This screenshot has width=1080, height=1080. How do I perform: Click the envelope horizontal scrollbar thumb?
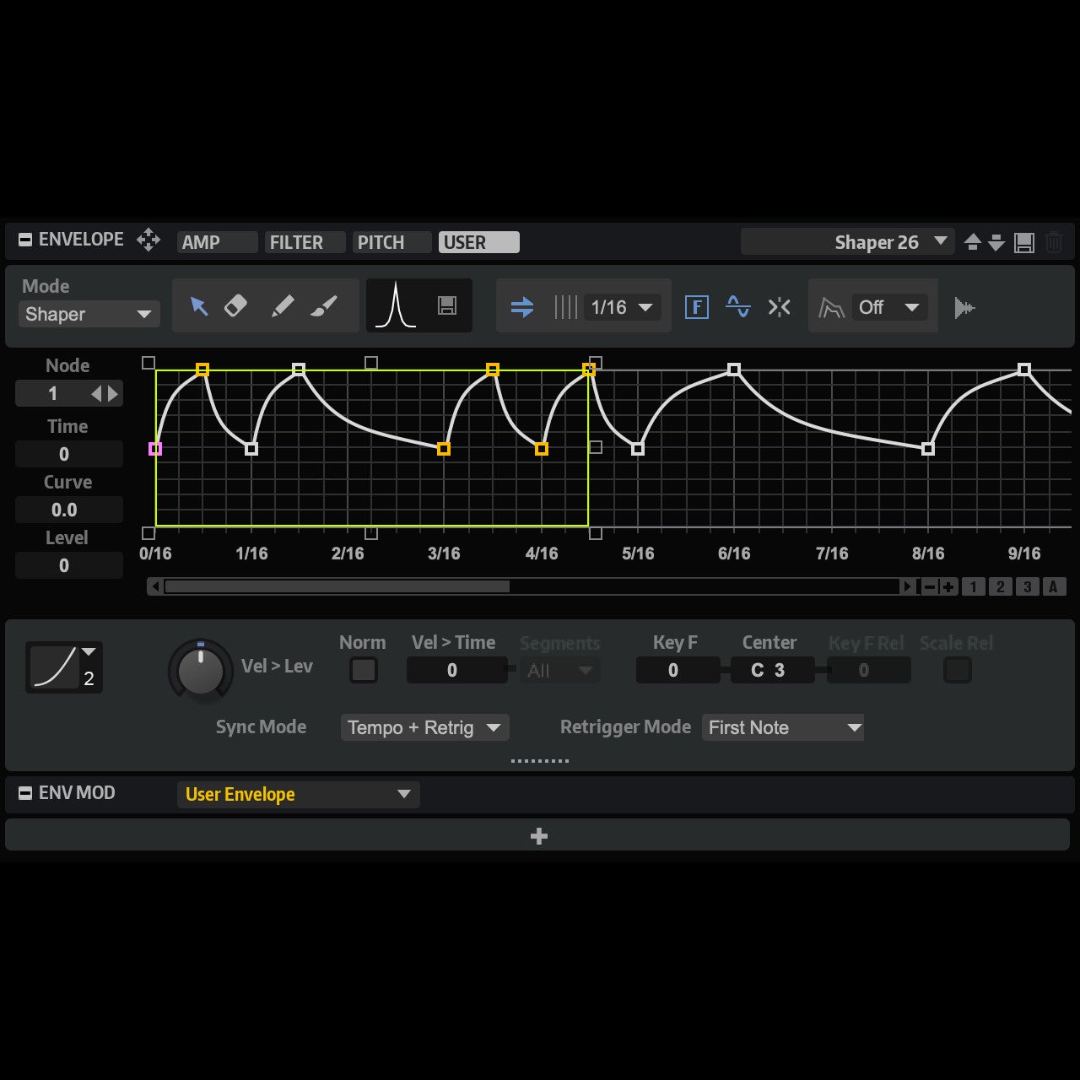[x=337, y=586]
